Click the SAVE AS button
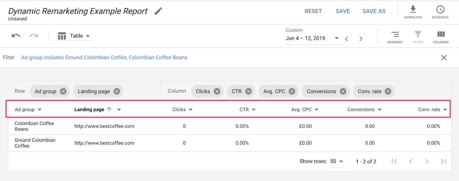Viewport: 459px width, 181px height. 374,11
